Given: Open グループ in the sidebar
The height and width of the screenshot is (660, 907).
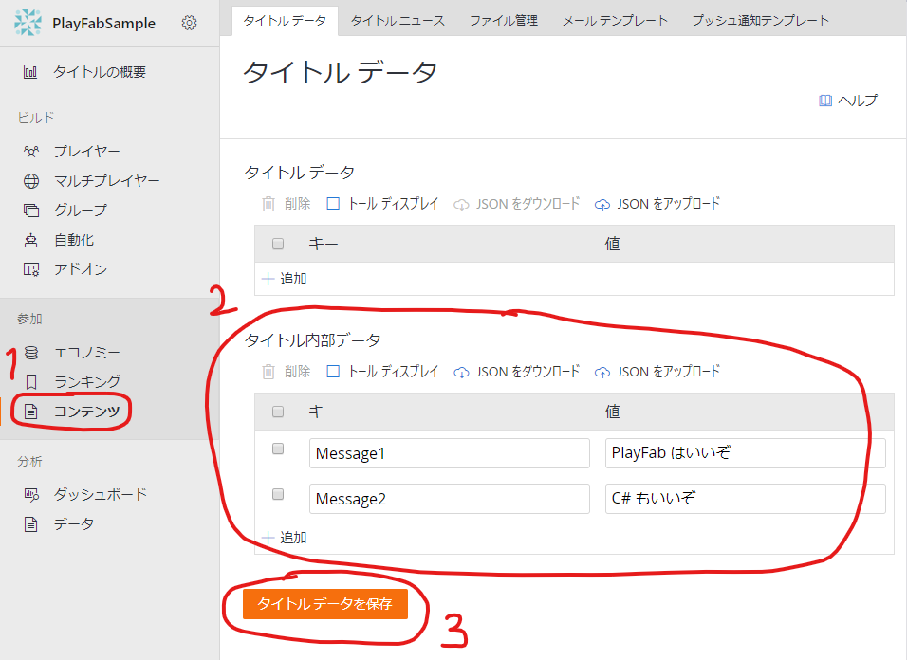Looking at the screenshot, I should [x=81, y=211].
